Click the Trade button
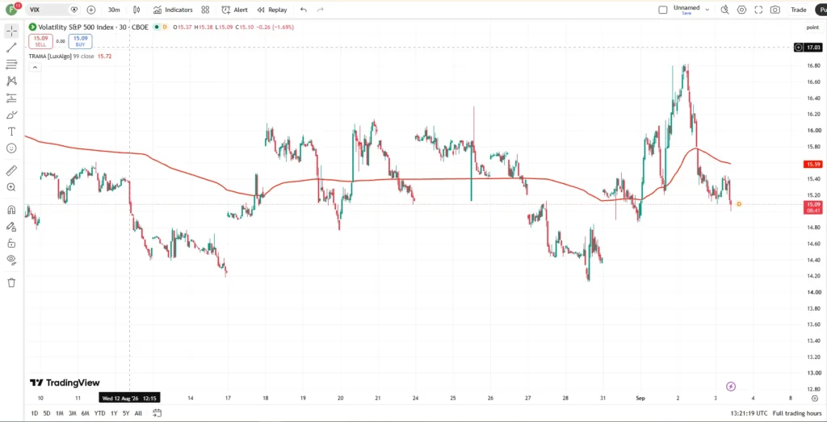This screenshot has height=422, width=827. (x=799, y=10)
